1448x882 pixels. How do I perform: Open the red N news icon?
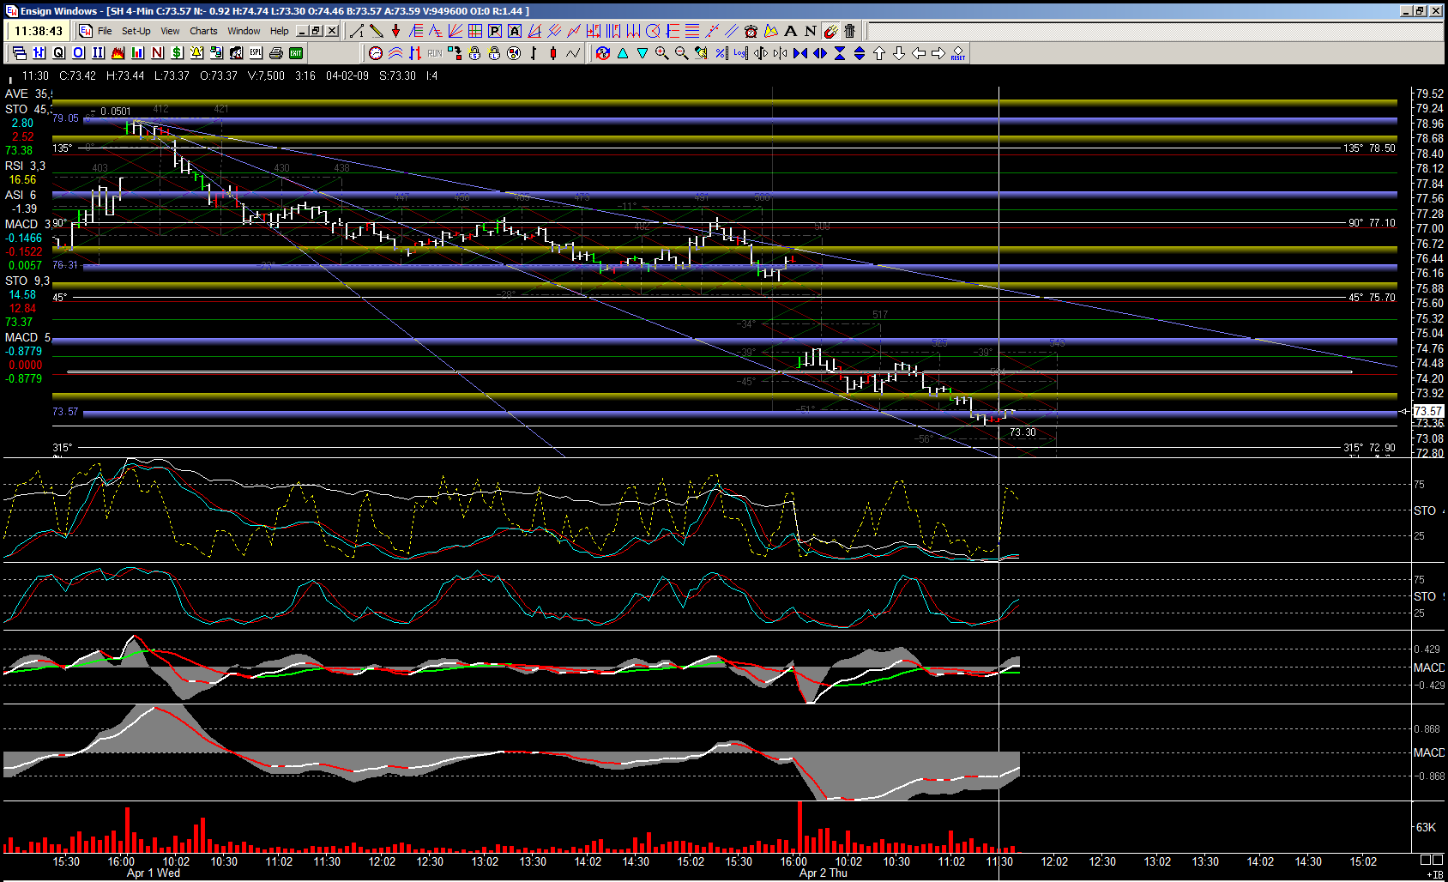coord(157,53)
